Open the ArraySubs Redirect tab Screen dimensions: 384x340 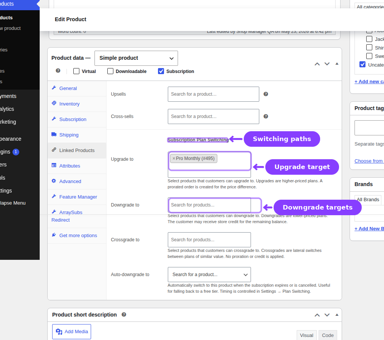pyautogui.click(x=77, y=216)
